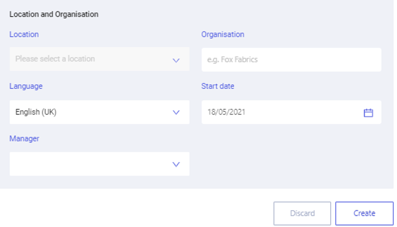This screenshot has height=227, width=397.
Task: Expand the Language dropdown chevron
Action: [x=176, y=112]
